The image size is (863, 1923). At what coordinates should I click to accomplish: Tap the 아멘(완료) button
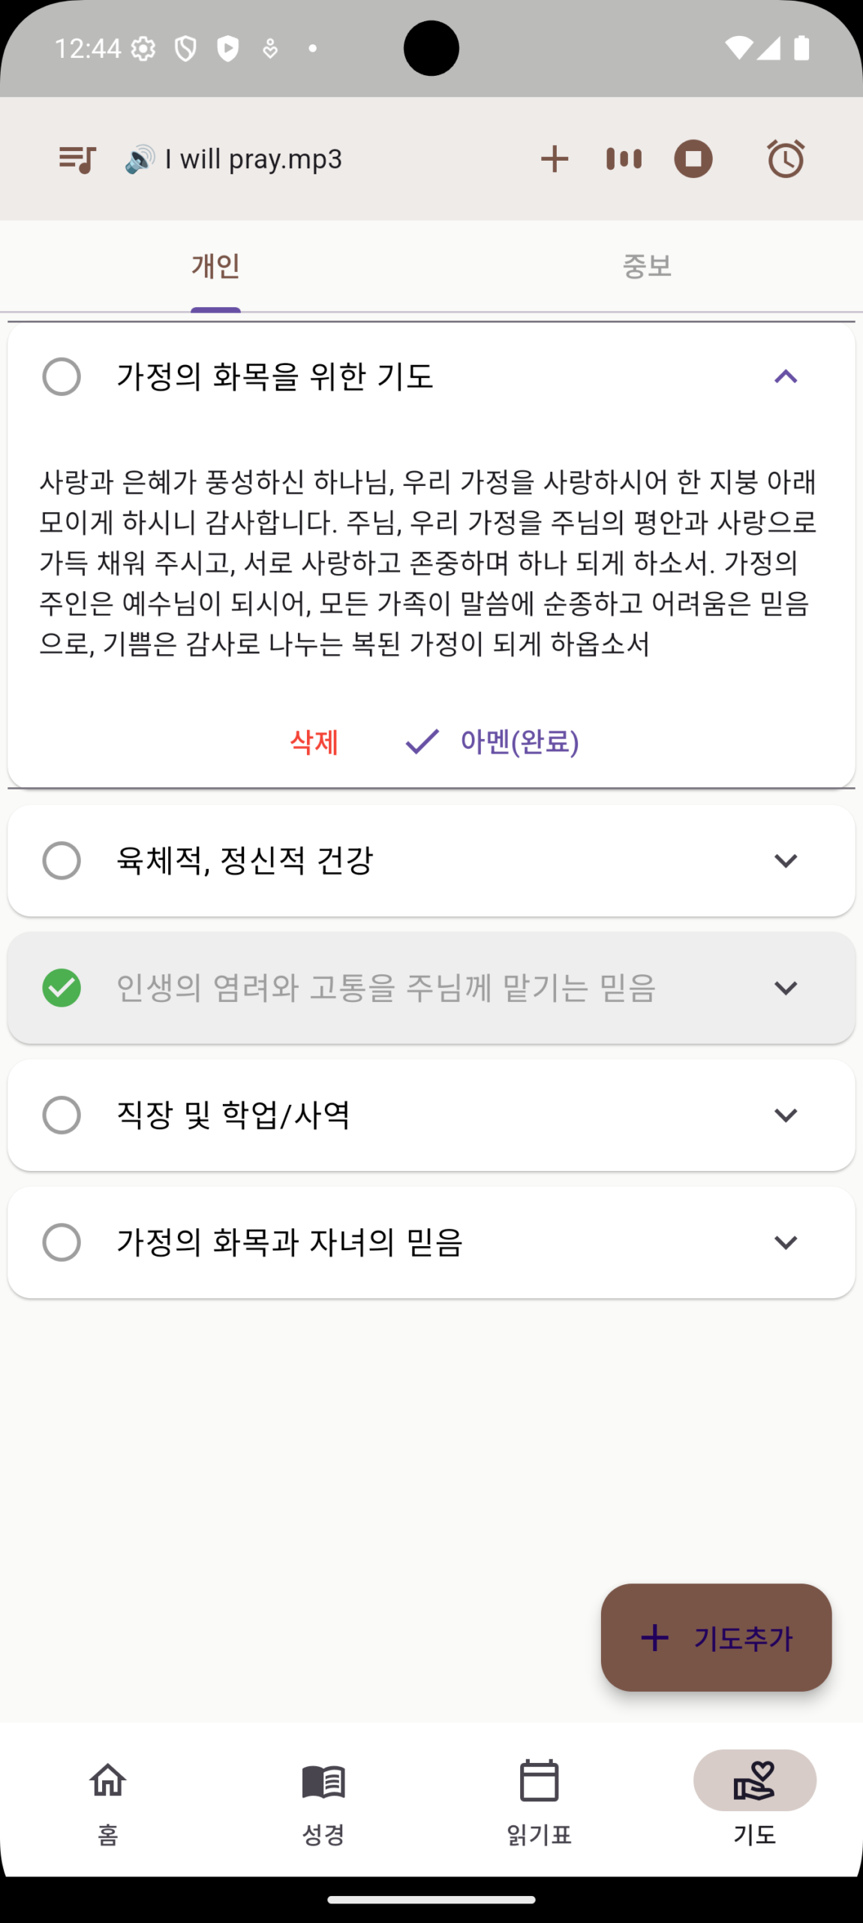(x=492, y=742)
